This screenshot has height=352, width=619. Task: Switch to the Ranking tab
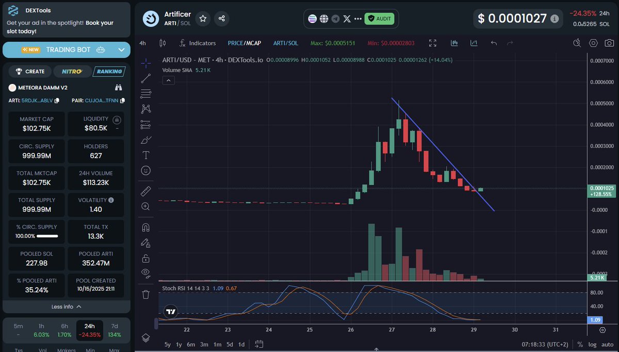click(109, 72)
